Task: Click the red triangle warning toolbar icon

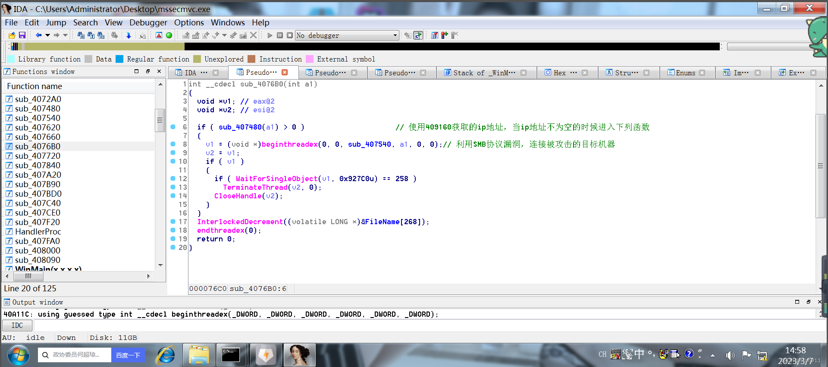Action: coord(159,35)
